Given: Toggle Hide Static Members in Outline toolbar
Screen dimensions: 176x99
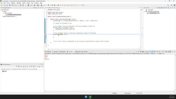Looking at the screenshot, I should 164,8.
